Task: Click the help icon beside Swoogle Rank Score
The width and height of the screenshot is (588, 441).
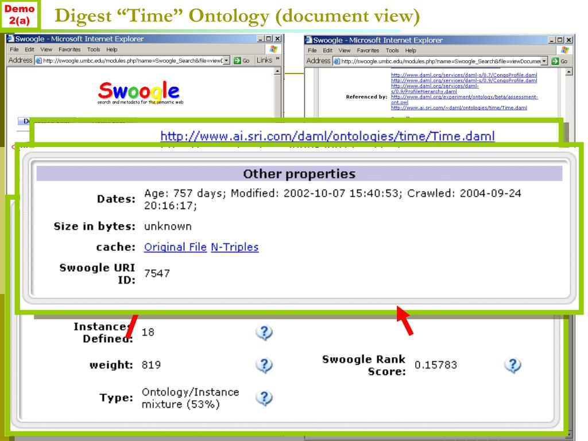Action: coord(513,365)
